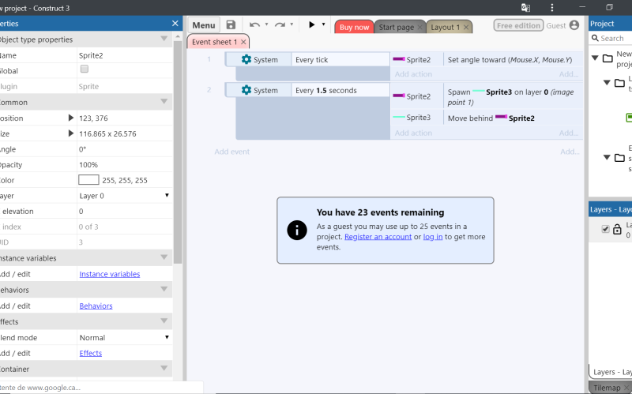Toggle the Global checkbox
This screenshot has height=394, width=632.
point(85,69)
